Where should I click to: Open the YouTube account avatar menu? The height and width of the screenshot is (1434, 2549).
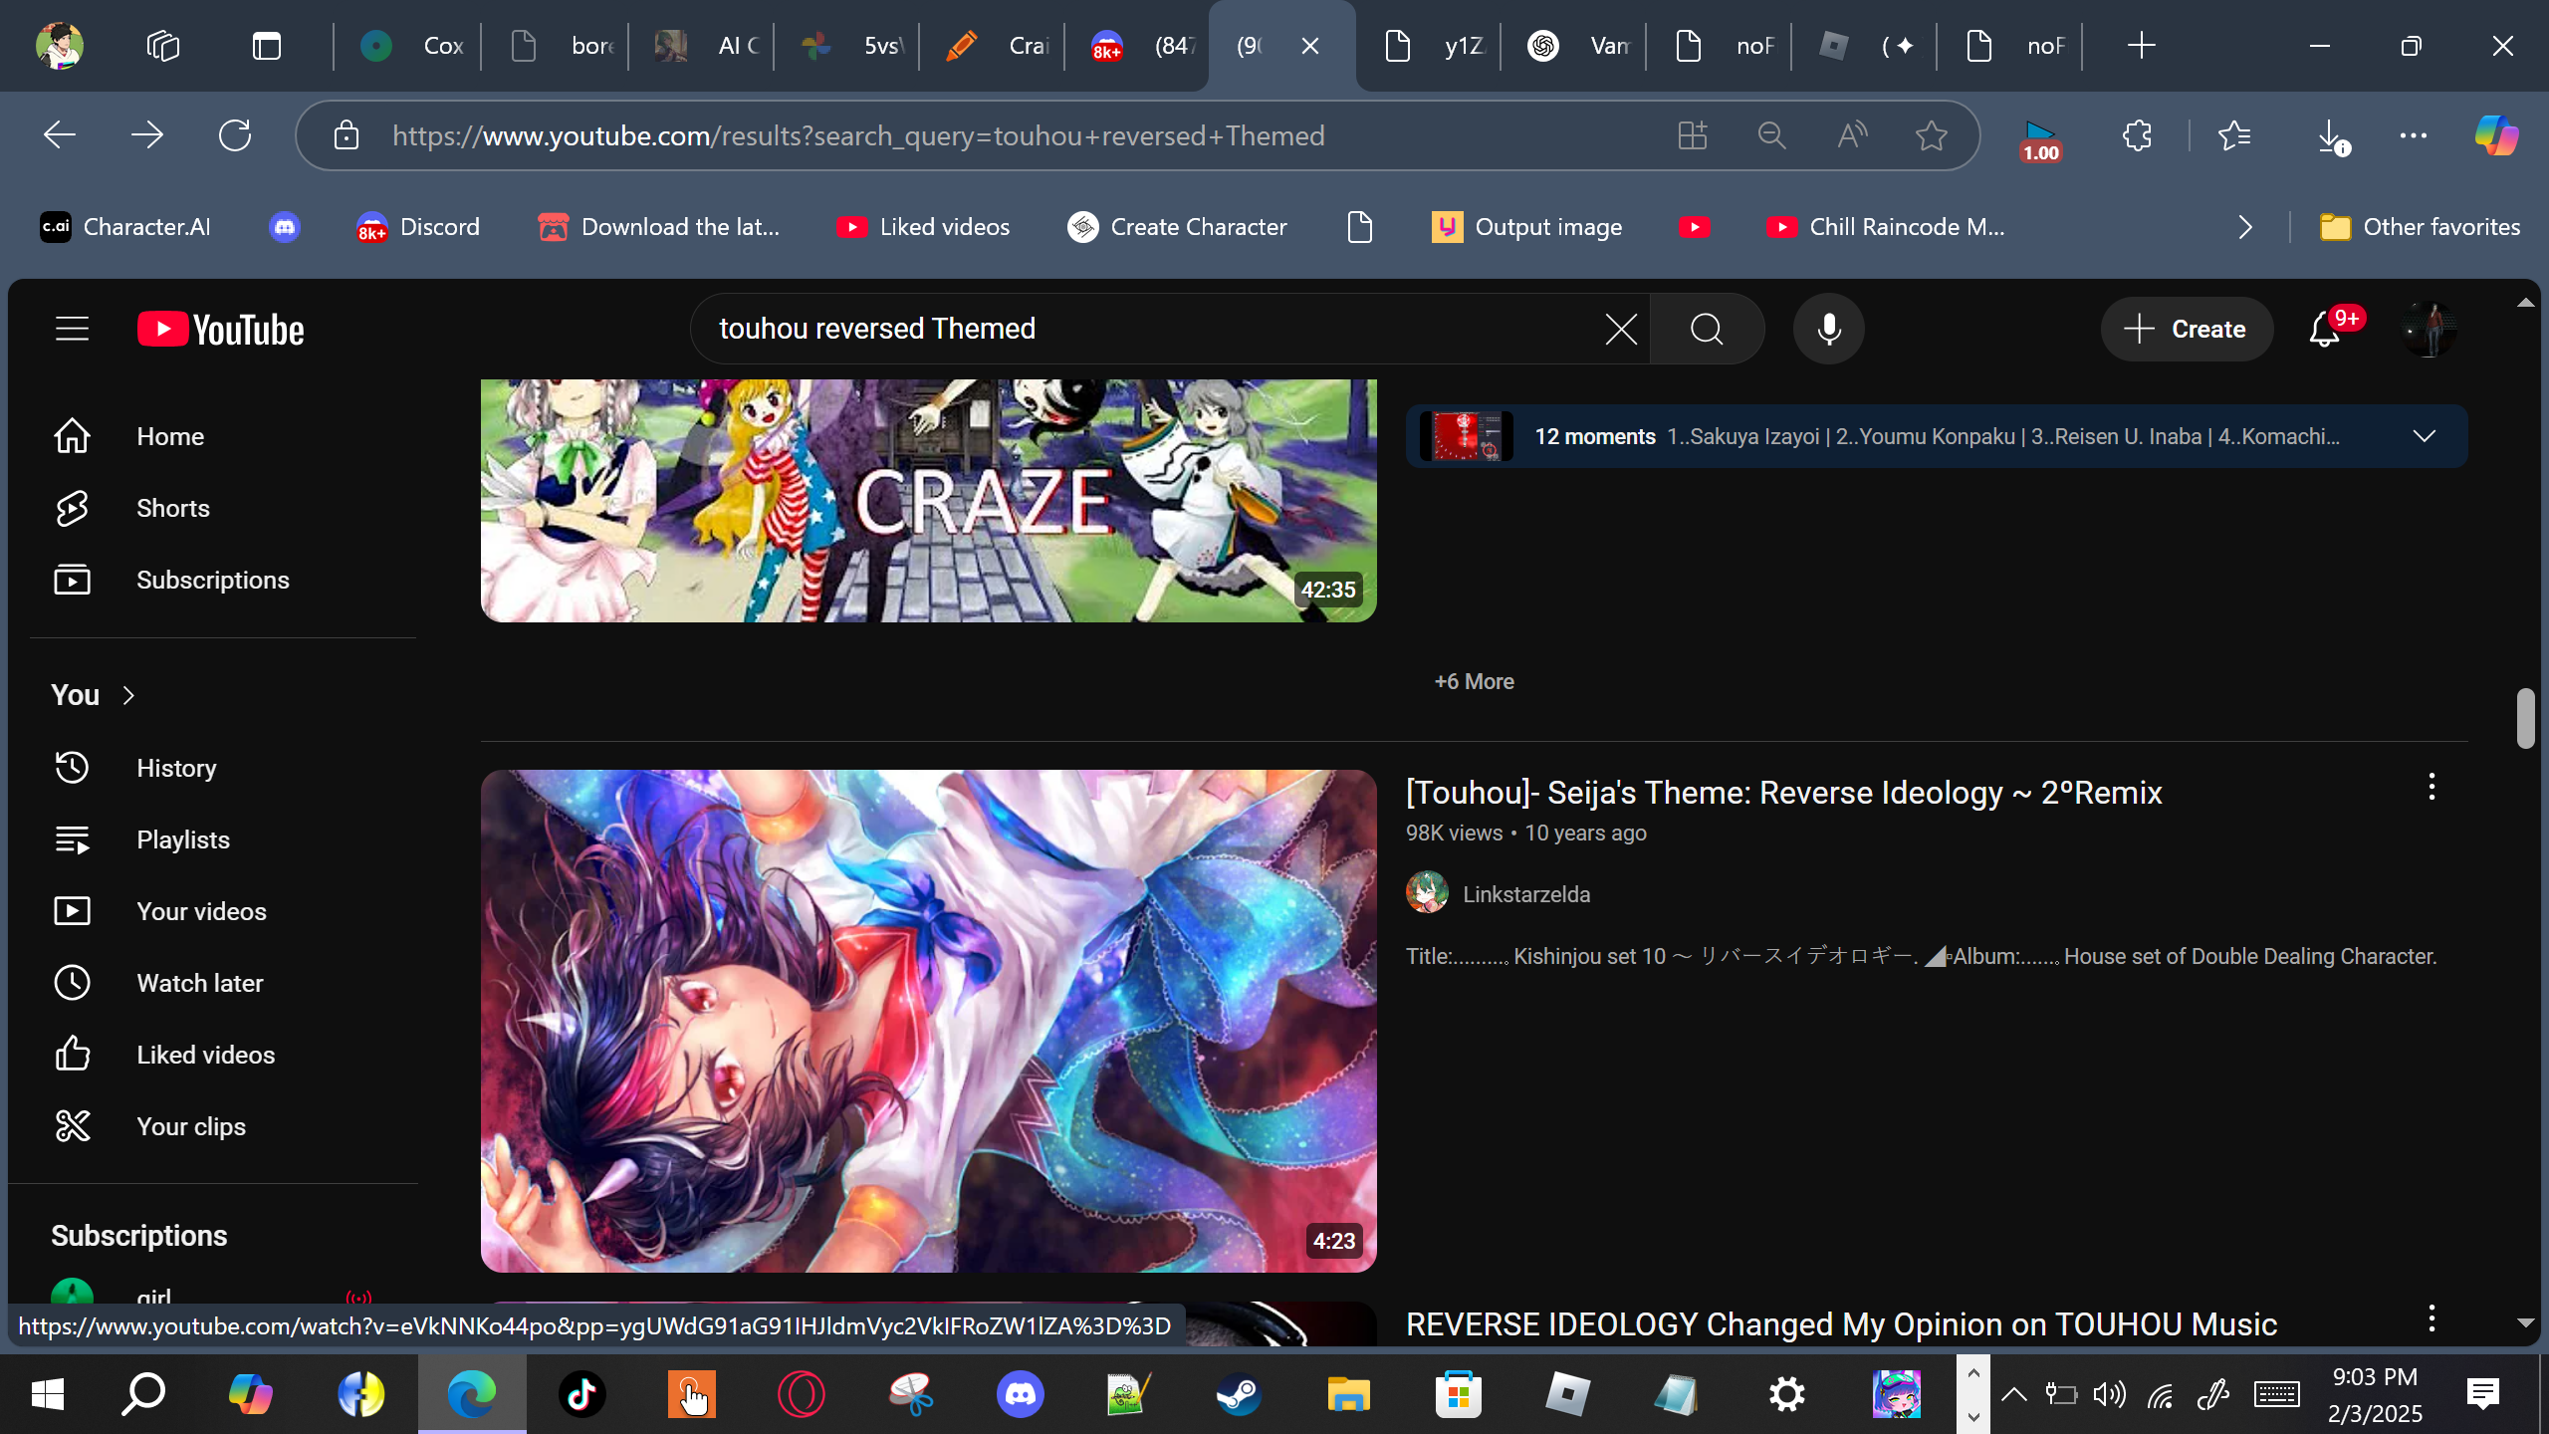[x=2430, y=329]
